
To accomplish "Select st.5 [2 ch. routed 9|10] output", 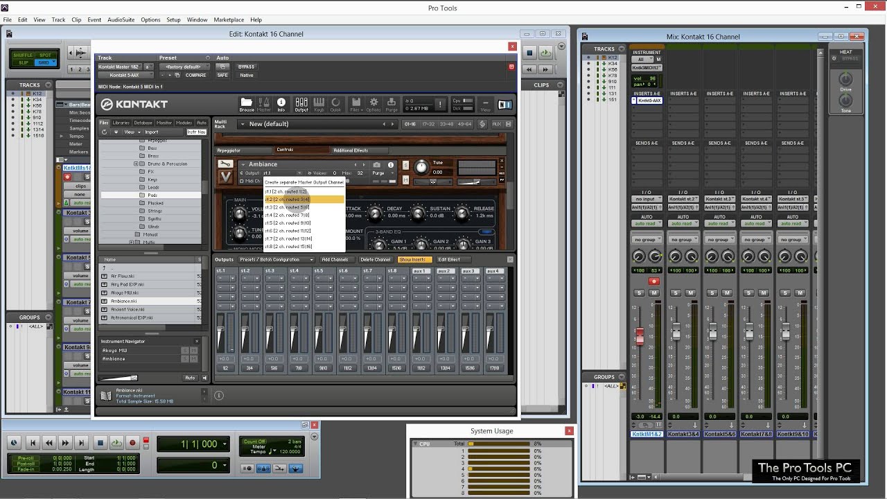I will (304, 223).
